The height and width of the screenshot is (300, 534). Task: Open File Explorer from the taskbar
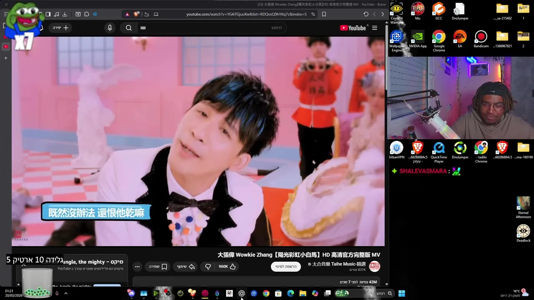point(303,293)
